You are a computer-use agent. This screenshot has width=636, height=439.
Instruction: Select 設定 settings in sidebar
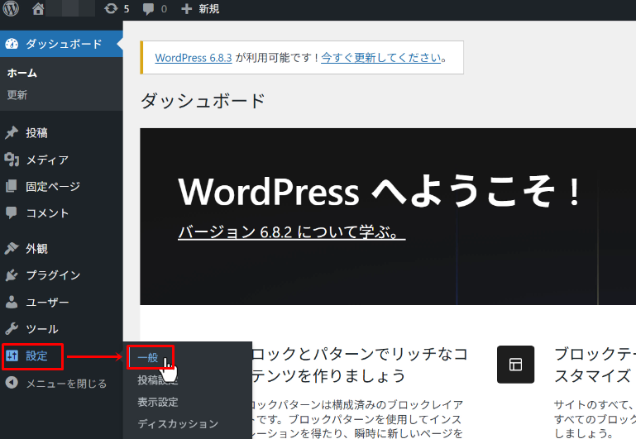(36, 356)
